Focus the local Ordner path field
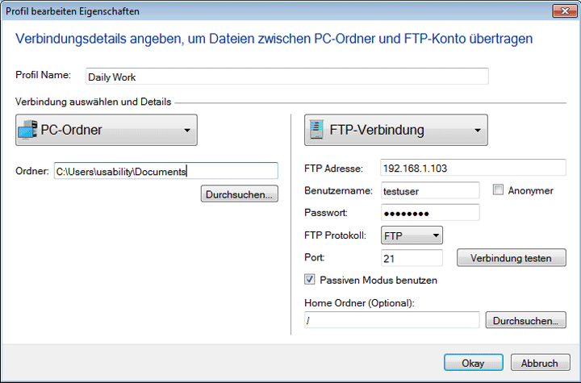Screen dimensions: 581x383 click(165, 171)
